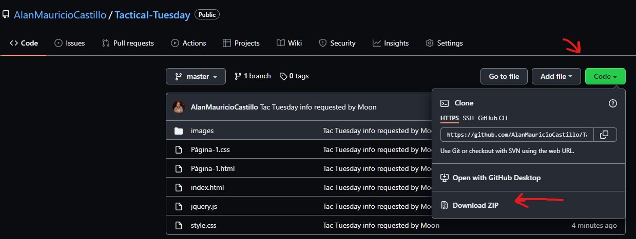Click the clone URL input field

point(517,135)
